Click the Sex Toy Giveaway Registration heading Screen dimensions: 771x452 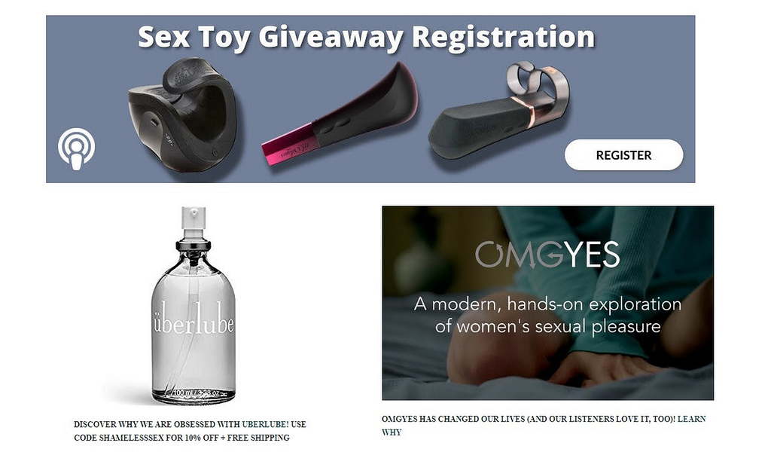click(x=367, y=36)
